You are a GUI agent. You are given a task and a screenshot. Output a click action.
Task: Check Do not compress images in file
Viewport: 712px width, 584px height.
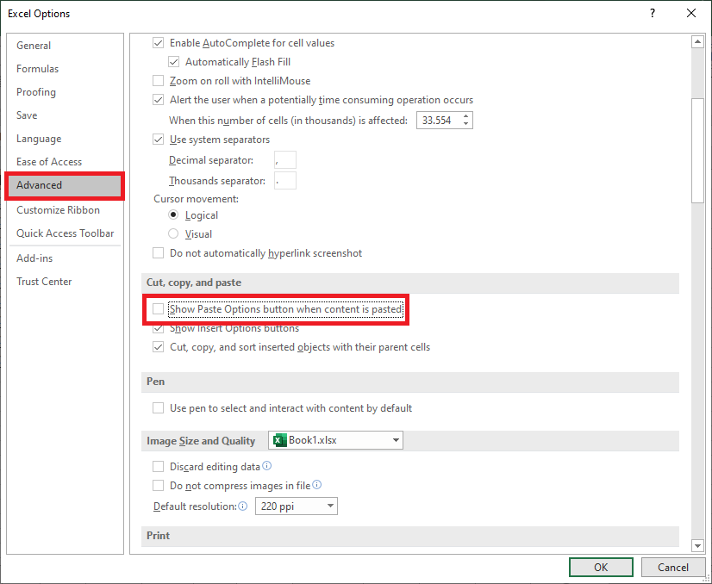(158, 486)
